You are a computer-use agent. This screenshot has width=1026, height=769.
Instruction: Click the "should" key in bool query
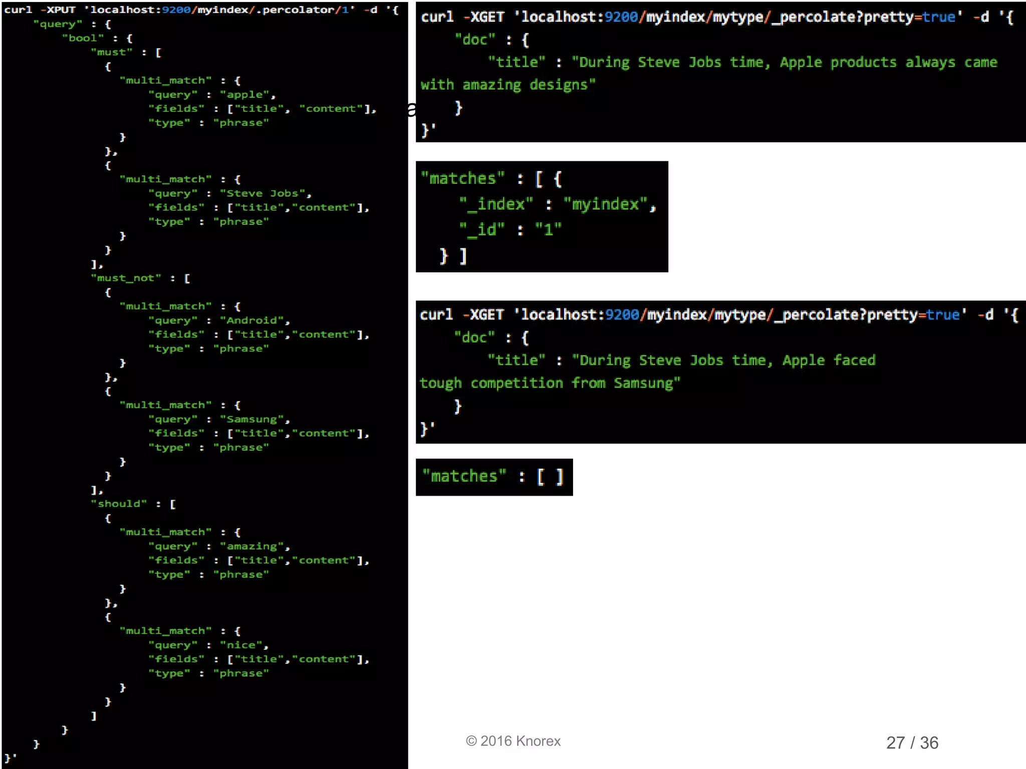coord(119,504)
